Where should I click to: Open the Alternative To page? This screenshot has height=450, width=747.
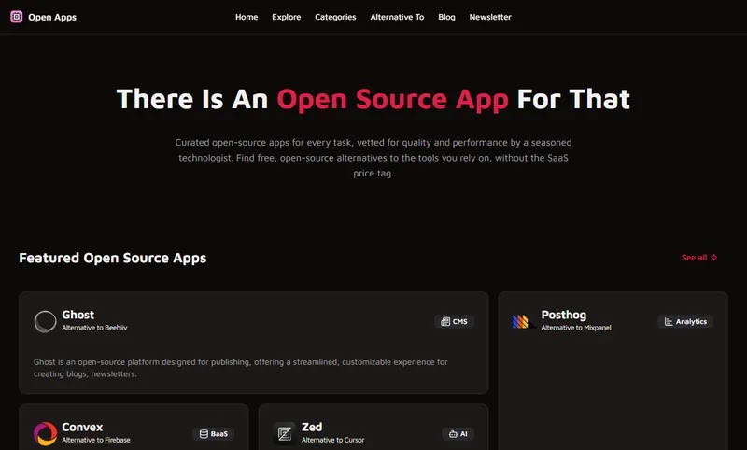point(397,17)
